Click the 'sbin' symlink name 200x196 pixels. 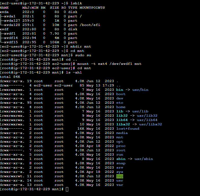[121, 159]
